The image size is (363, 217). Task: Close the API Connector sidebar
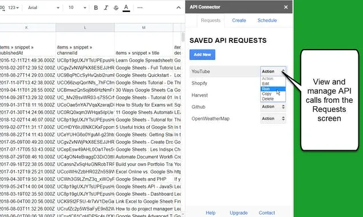point(286,7)
